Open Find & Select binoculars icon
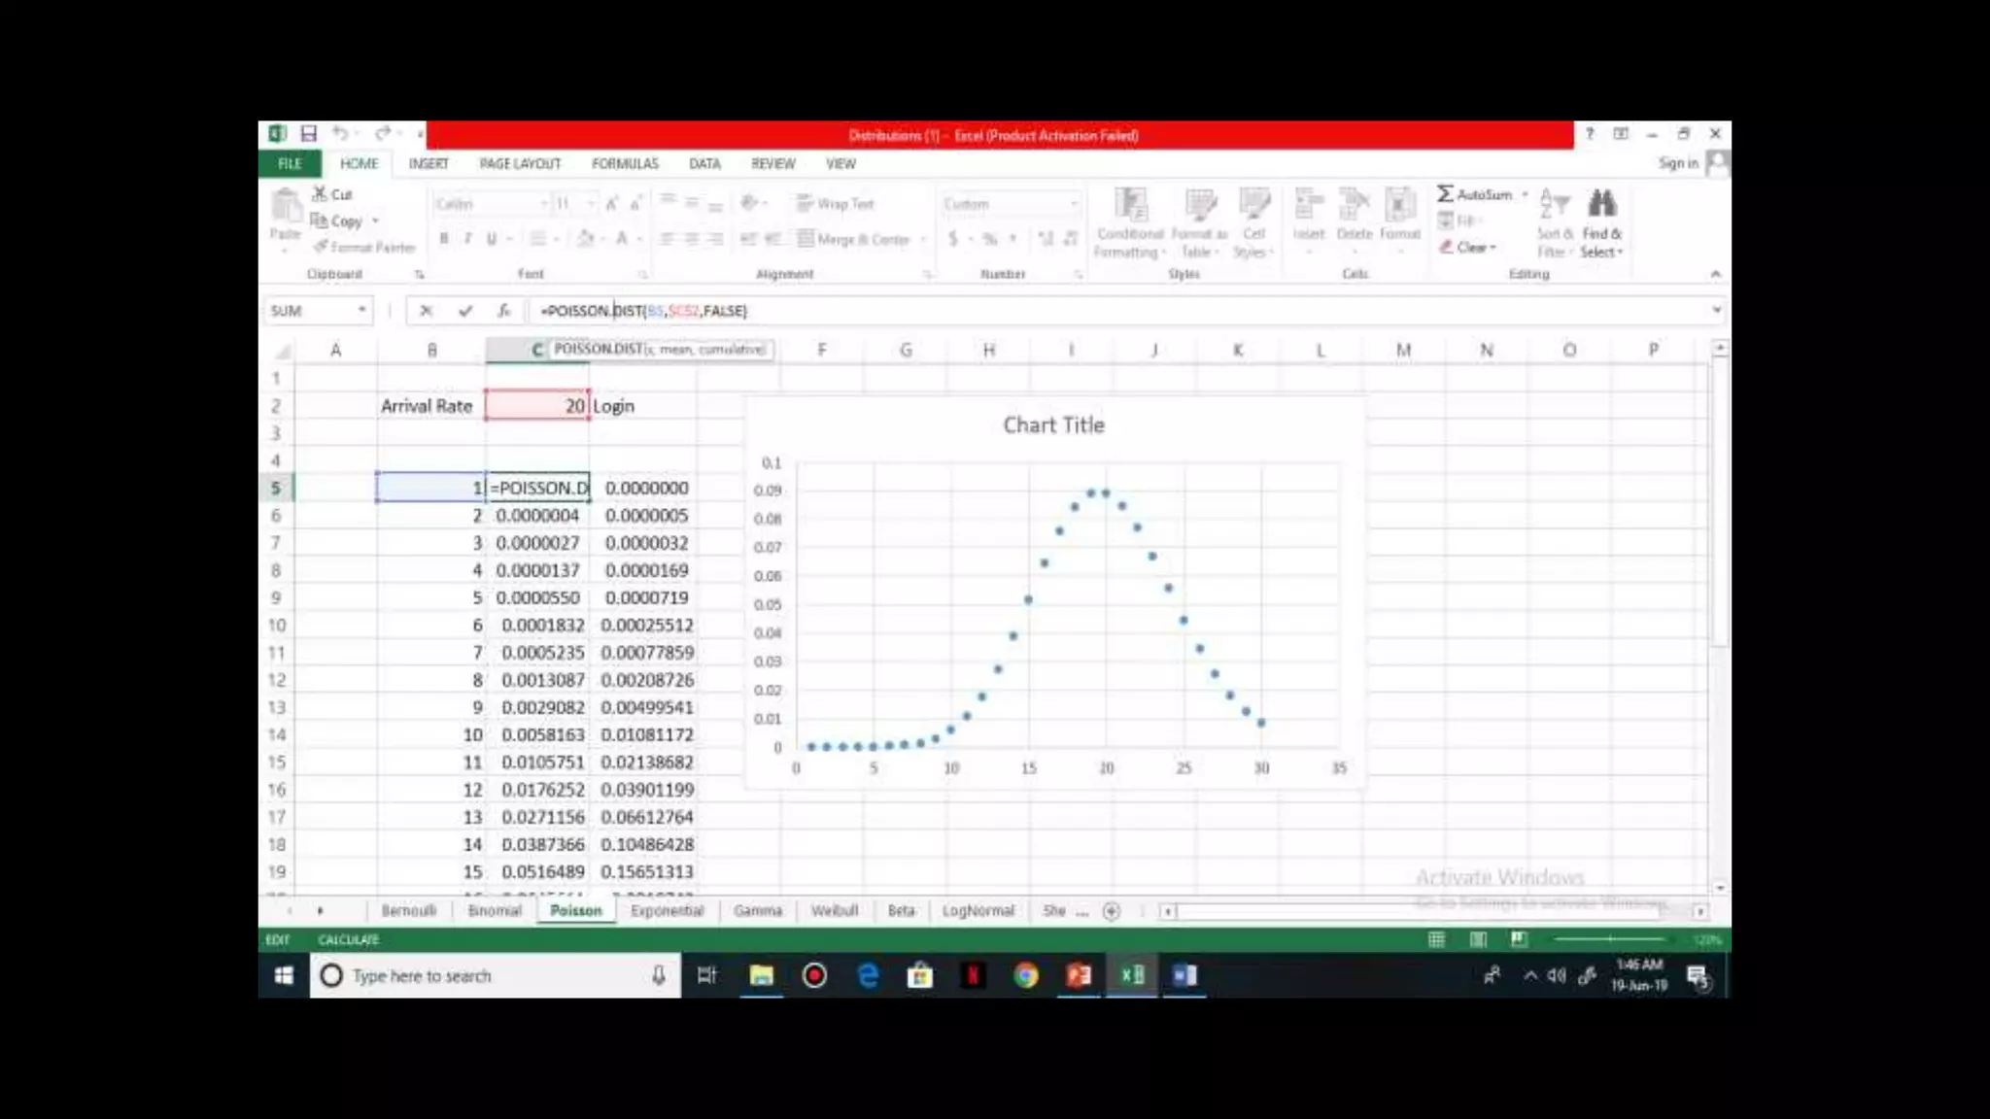 (1601, 205)
